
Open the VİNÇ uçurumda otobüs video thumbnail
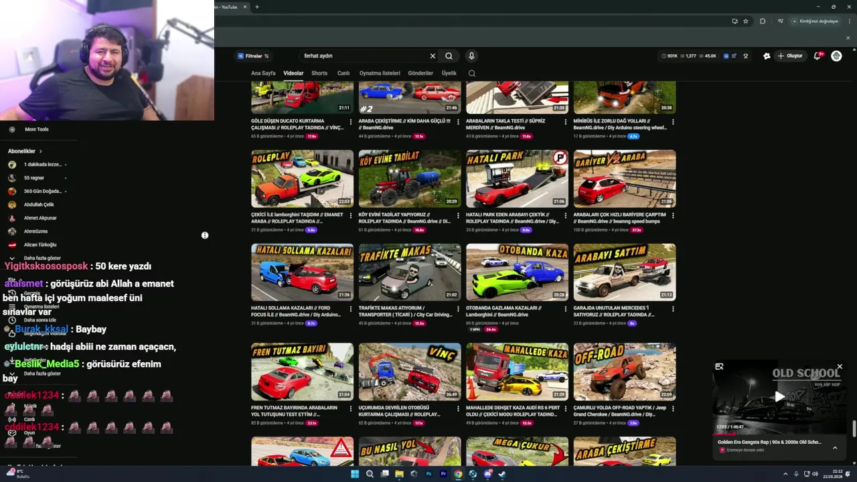click(x=410, y=372)
